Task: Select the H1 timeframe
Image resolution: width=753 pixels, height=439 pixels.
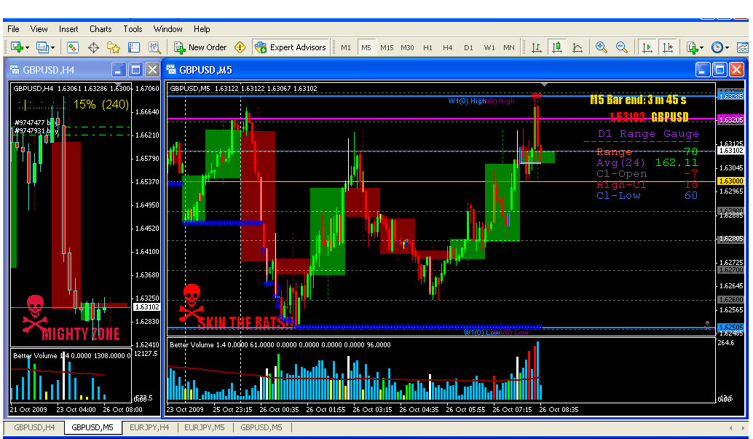Action: 428,47
